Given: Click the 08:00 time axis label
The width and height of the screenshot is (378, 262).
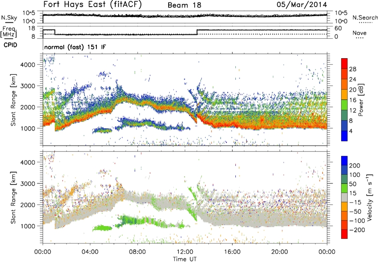Looking at the screenshot, I should (137, 252).
